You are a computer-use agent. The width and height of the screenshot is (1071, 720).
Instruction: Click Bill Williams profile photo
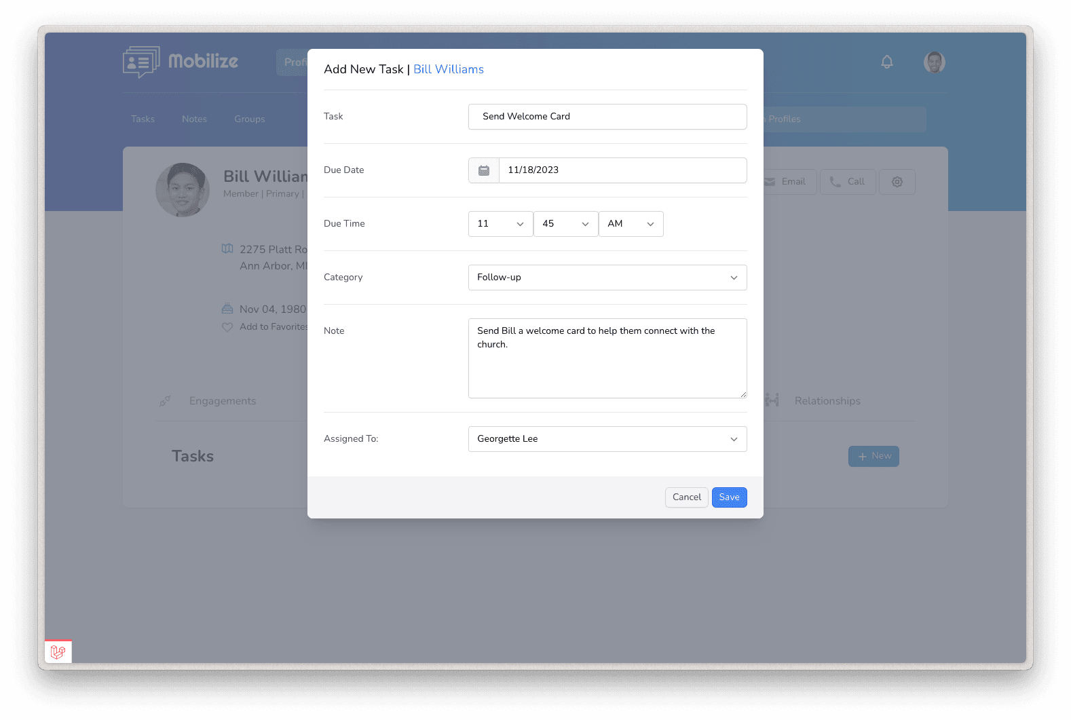(x=183, y=190)
